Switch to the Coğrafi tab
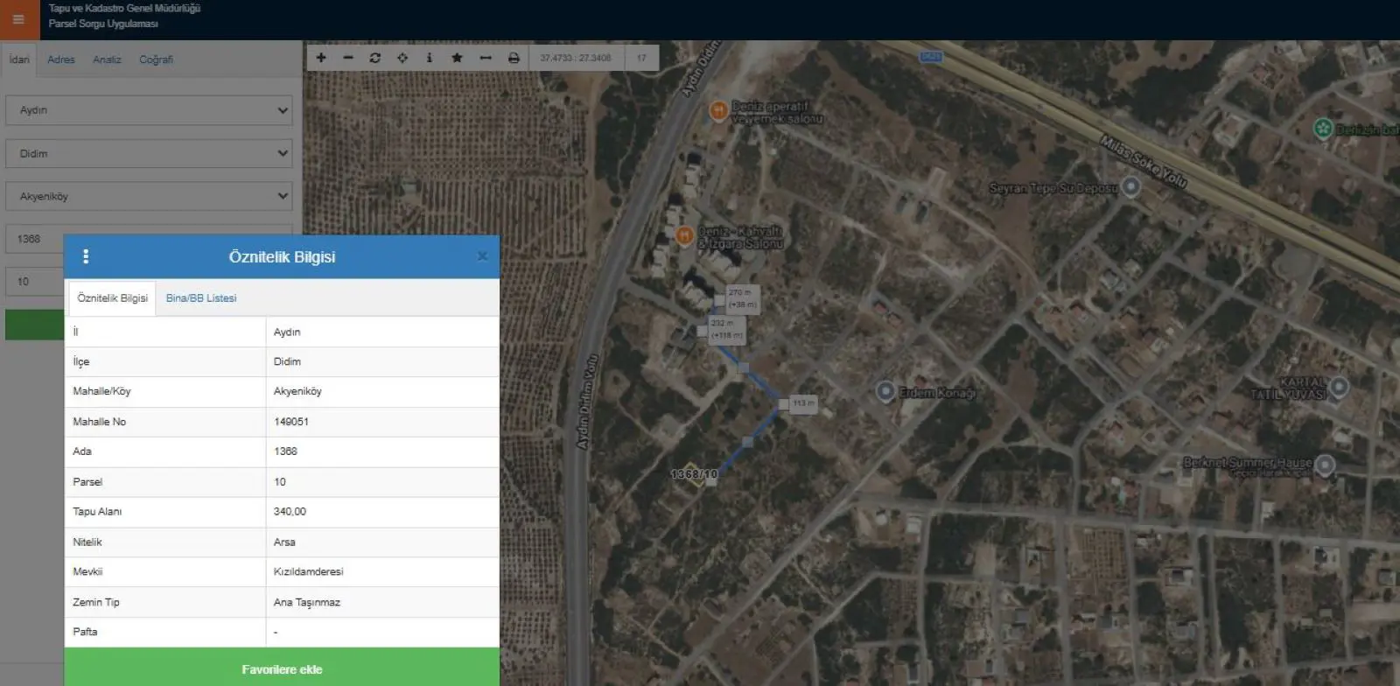1400x686 pixels. pyautogui.click(x=156, y=59)
